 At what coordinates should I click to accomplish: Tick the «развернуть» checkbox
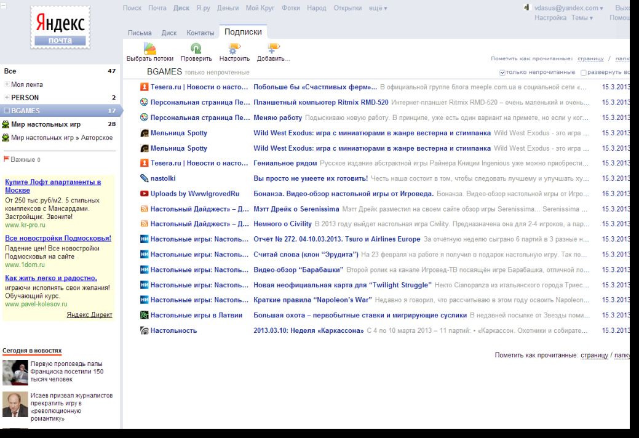click(583, 73)
